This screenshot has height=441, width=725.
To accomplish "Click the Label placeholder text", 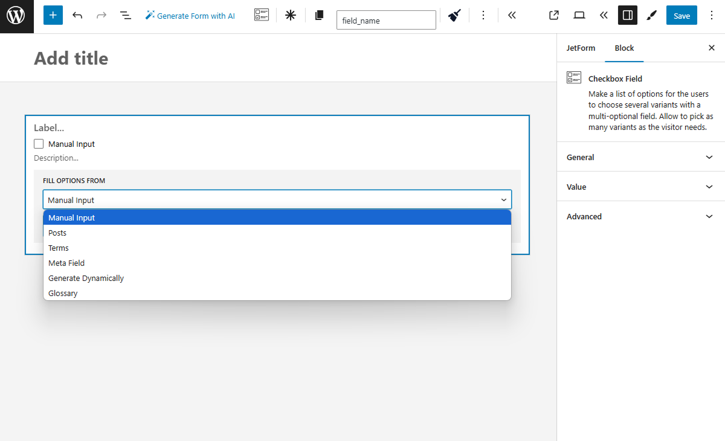I will tap(49, 128).
